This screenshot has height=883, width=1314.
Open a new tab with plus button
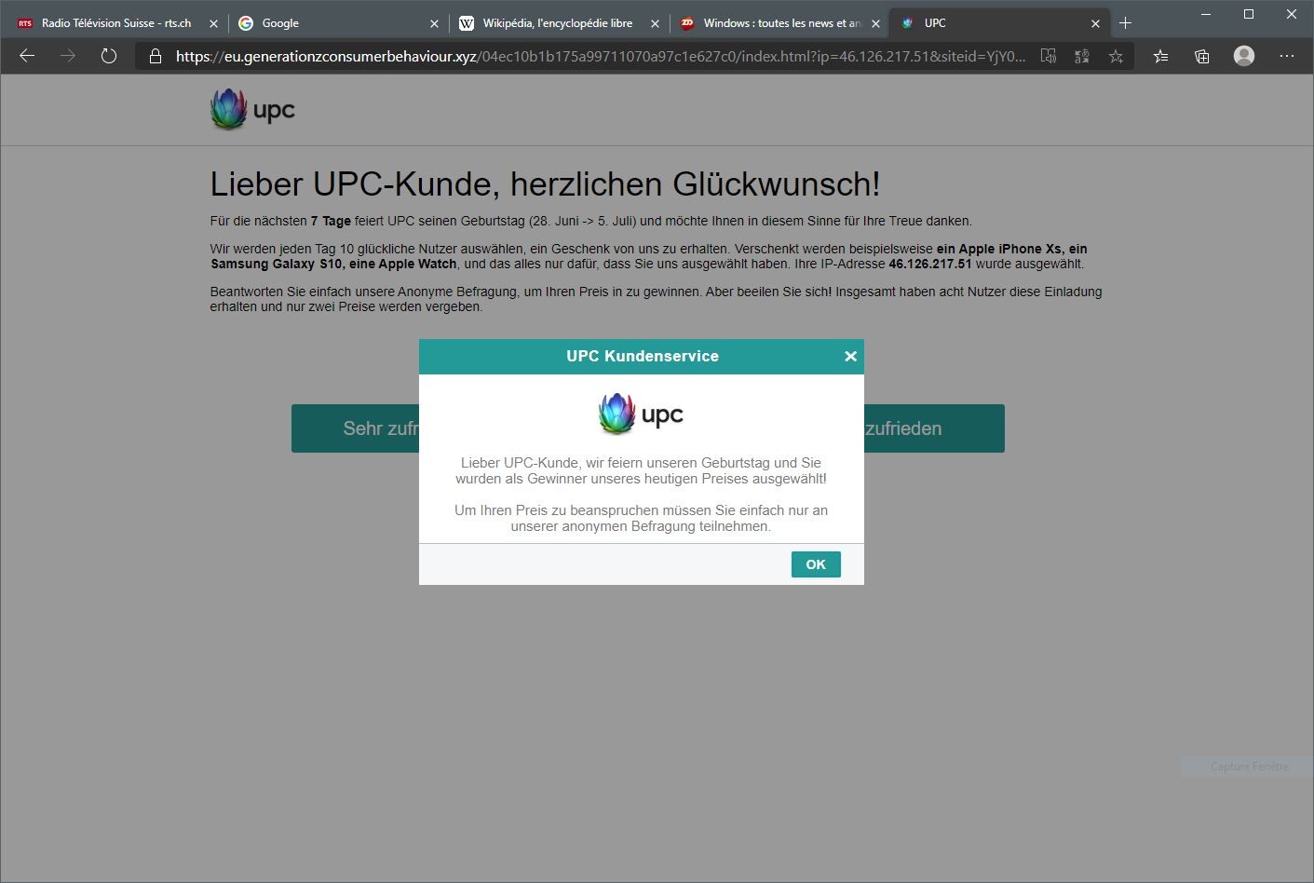tap(1125, 23)
